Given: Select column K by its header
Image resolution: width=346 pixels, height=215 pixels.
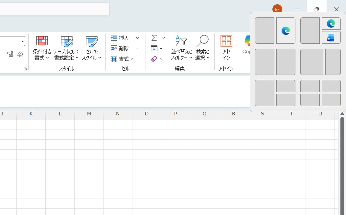Looking at the screenshot, I should click(31, 113).
